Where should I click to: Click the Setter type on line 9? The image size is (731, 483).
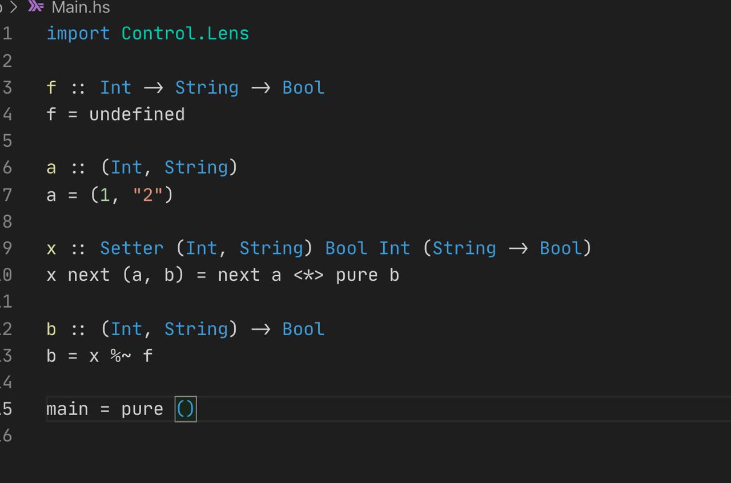click(x=131, y=248)
